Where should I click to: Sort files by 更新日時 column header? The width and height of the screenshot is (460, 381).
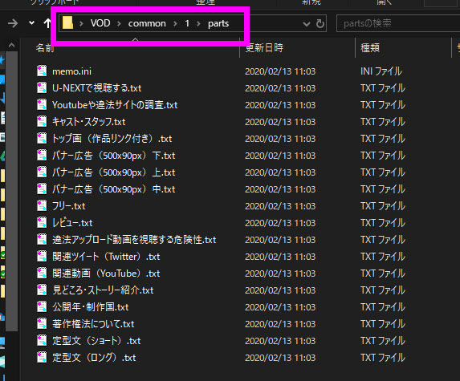pyautogui.click(x=264, y=47)
